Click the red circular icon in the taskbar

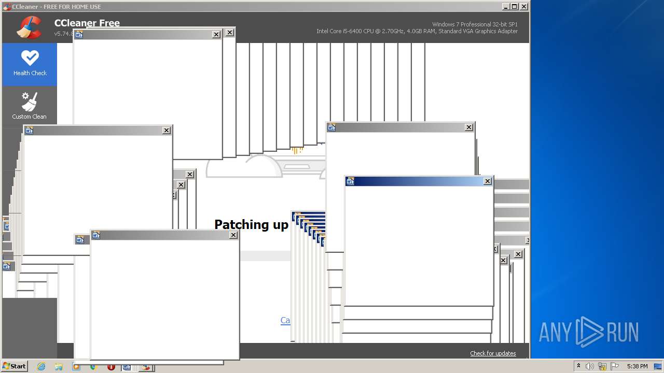point(111,367)
